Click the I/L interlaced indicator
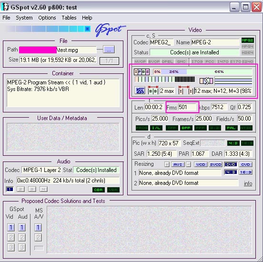The image size is (263, 262). pyautogui.click(x=156, y=128)
